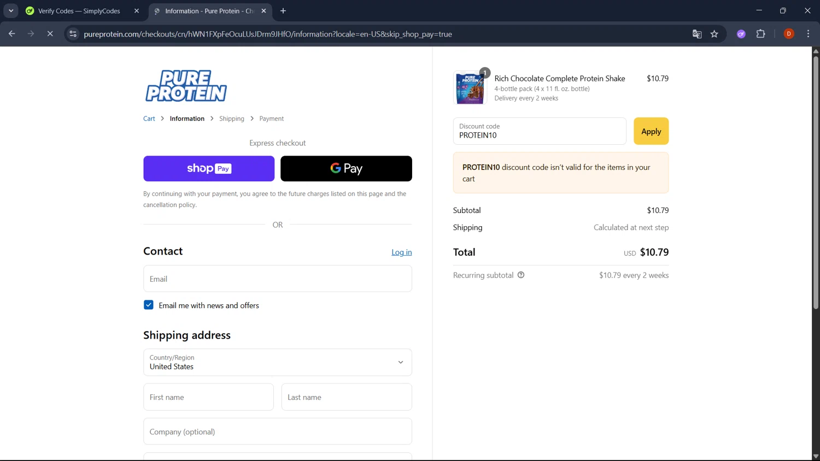Click the cancellation policy agreement text

274,199
